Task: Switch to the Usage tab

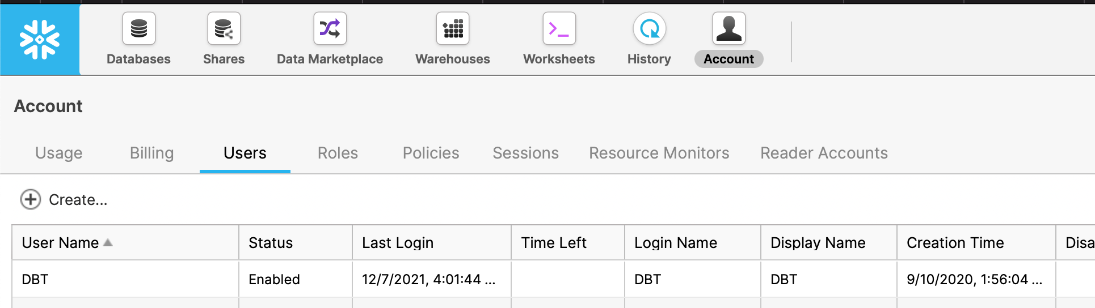Action: (x=59, y=153)
